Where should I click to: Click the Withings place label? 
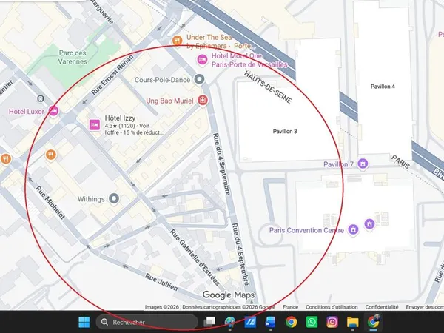(91, 199)
